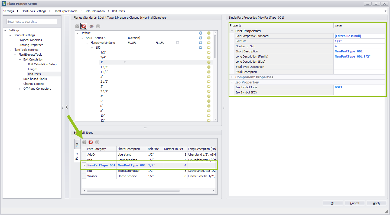Open Drawing Properties in tree
The height and width of the screenshot is (215, 390).
tap(31, 45)
